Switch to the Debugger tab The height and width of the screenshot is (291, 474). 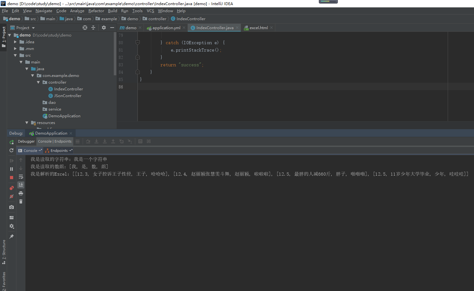tap(26, 141)
